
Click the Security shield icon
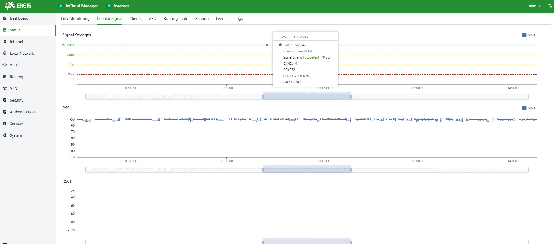click(x=5, y=100)
